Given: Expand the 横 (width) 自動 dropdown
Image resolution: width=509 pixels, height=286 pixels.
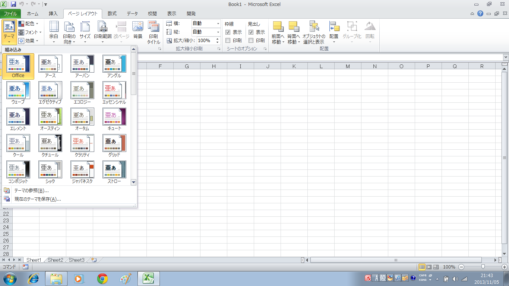Looking at the screenshot, I should click(218, 23).
